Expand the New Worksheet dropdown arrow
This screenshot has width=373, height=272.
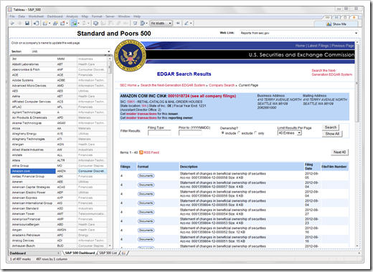[49, 24]
